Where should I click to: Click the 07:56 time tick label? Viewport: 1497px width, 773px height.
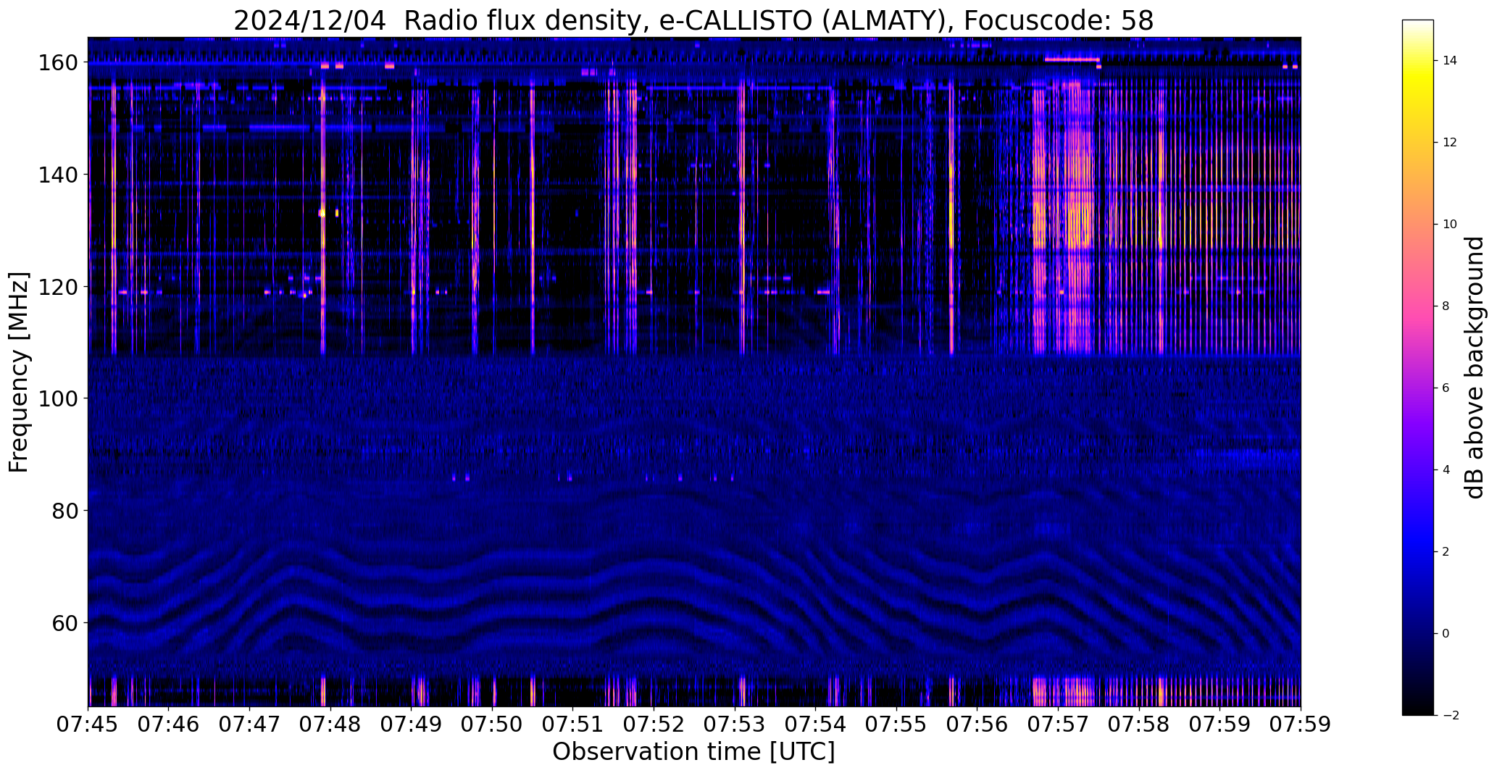(977, 725)
